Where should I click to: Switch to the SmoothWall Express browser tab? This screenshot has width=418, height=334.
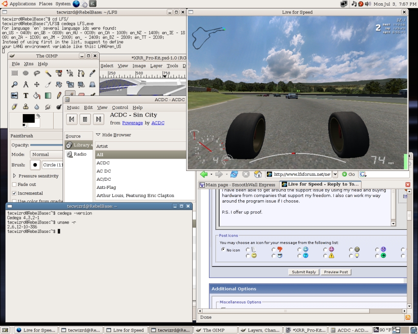[238, 185]
